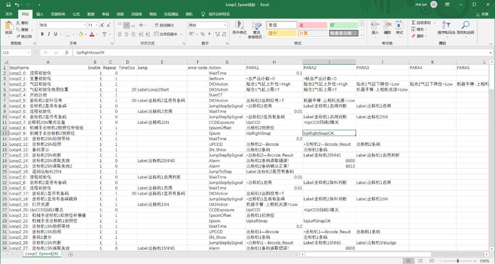This screenshot has height=264, width=495.
Task: Increase font size with larger A icon
Action: [x=102, y=25]
